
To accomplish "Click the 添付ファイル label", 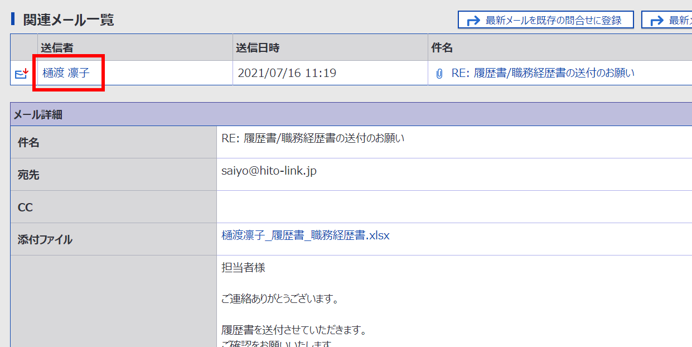I will [45, 240].
